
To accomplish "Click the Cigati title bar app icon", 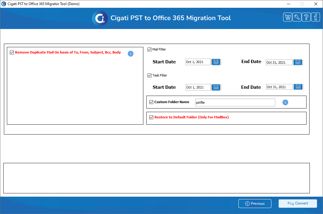I will point(4,4).
